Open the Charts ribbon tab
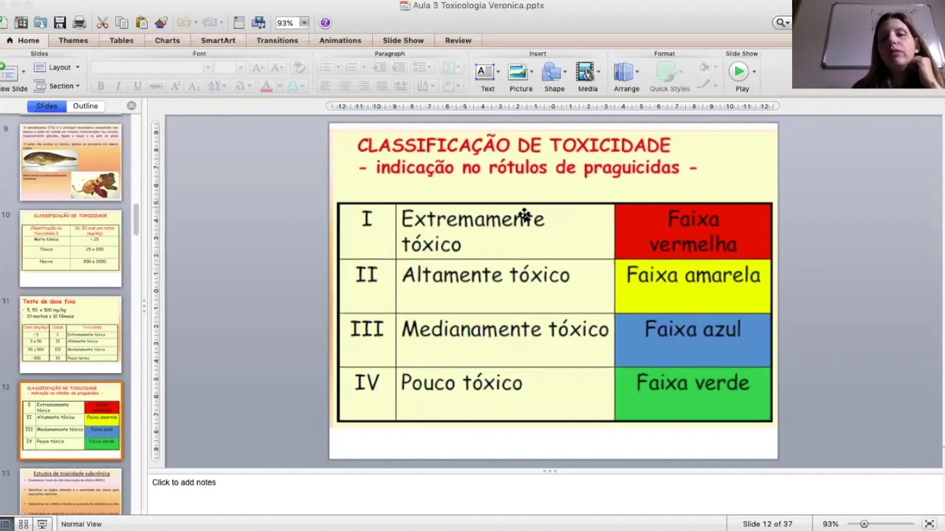The height and width of the screenshot is (531, 945). 168,41
